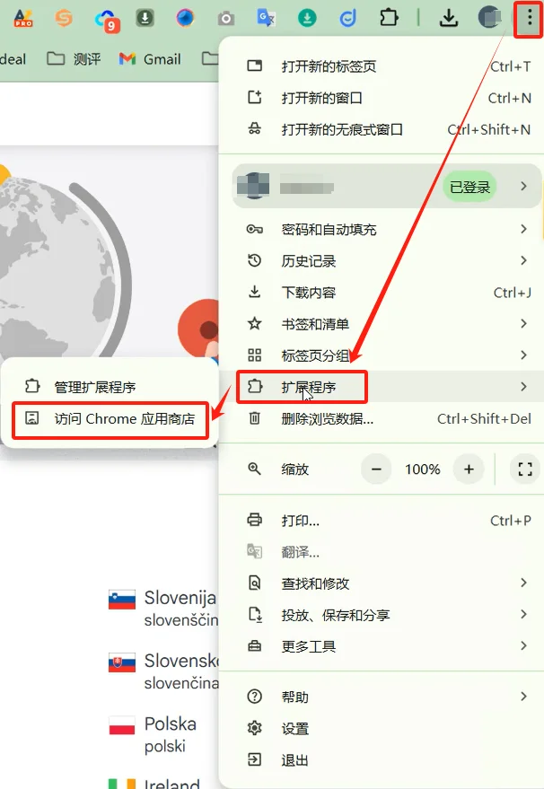
Task: Click the download icon beside 下载内容
Action: point(255,292)
